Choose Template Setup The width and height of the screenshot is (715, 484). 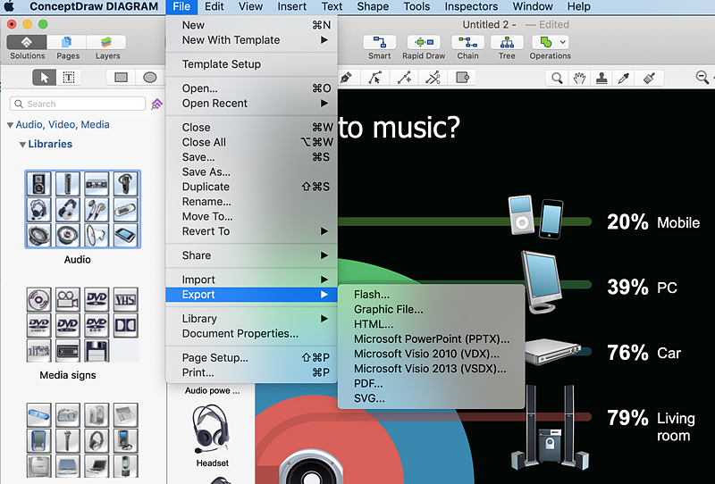(251, 64)
